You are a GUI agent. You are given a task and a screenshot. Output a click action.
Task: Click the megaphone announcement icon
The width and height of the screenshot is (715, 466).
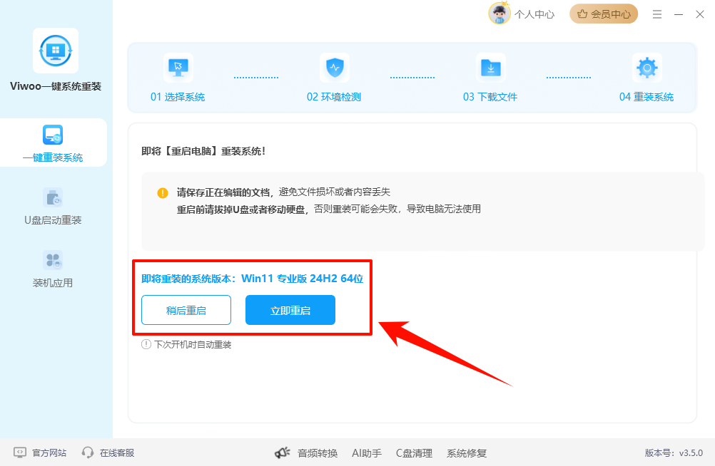pos(283,452)
